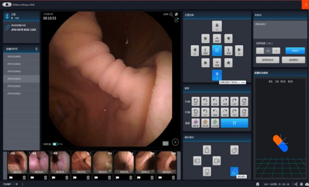Click the double-chevron right move button

pos(239,51)
